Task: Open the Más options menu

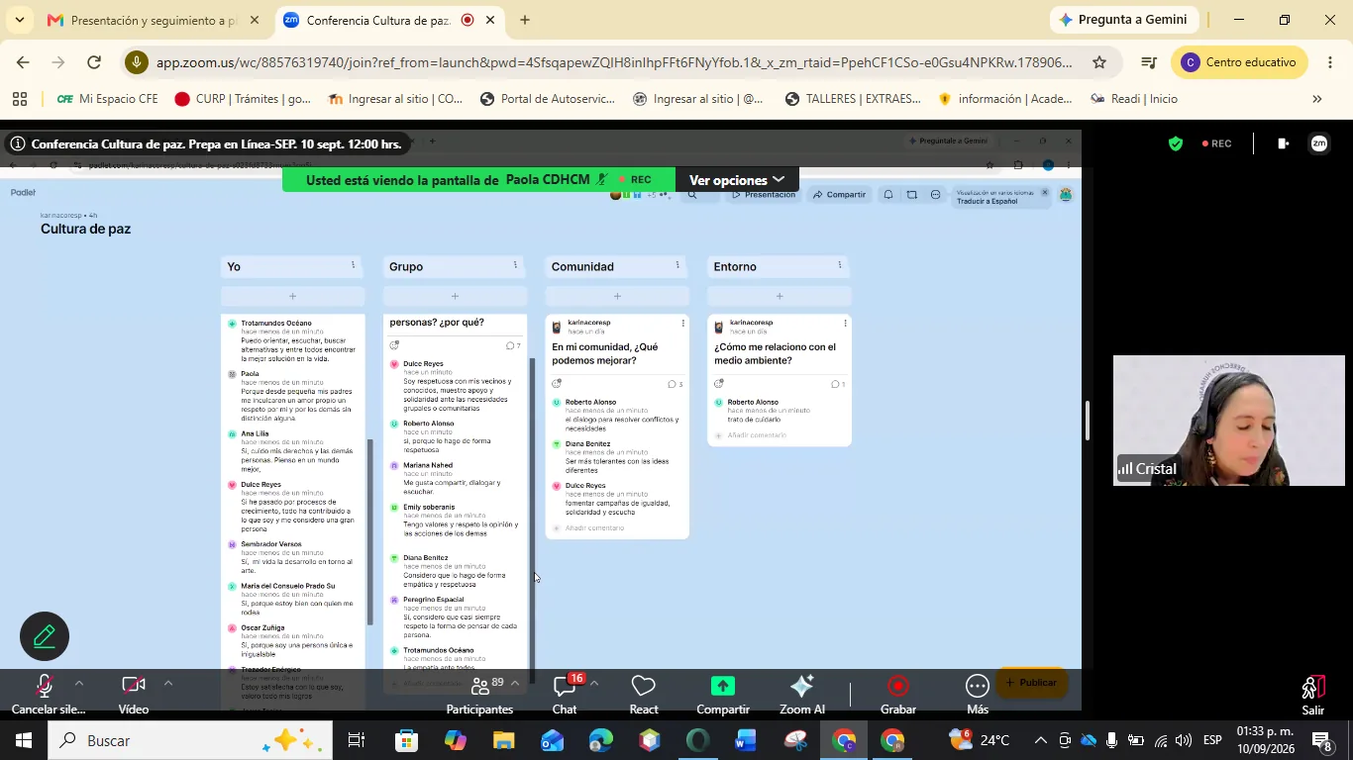Action: pyautogui.click(x=978, y=694)
